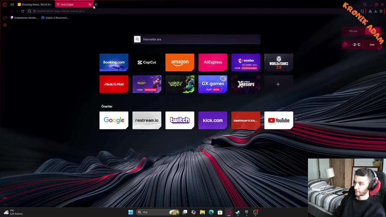Click the GX.me button

353,31
